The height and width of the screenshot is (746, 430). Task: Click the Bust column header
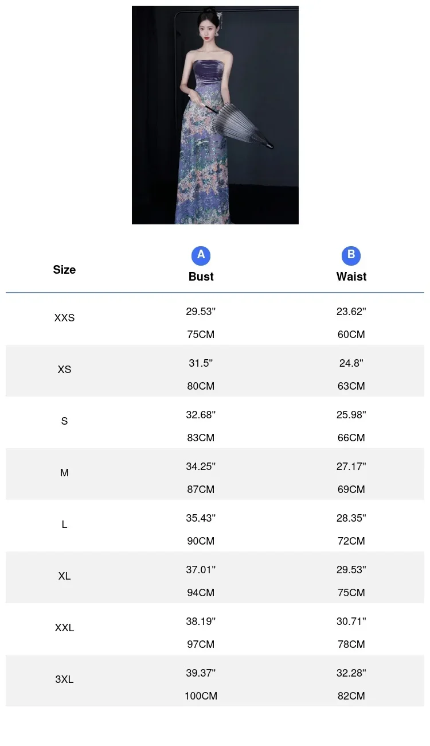pos(201,277)
